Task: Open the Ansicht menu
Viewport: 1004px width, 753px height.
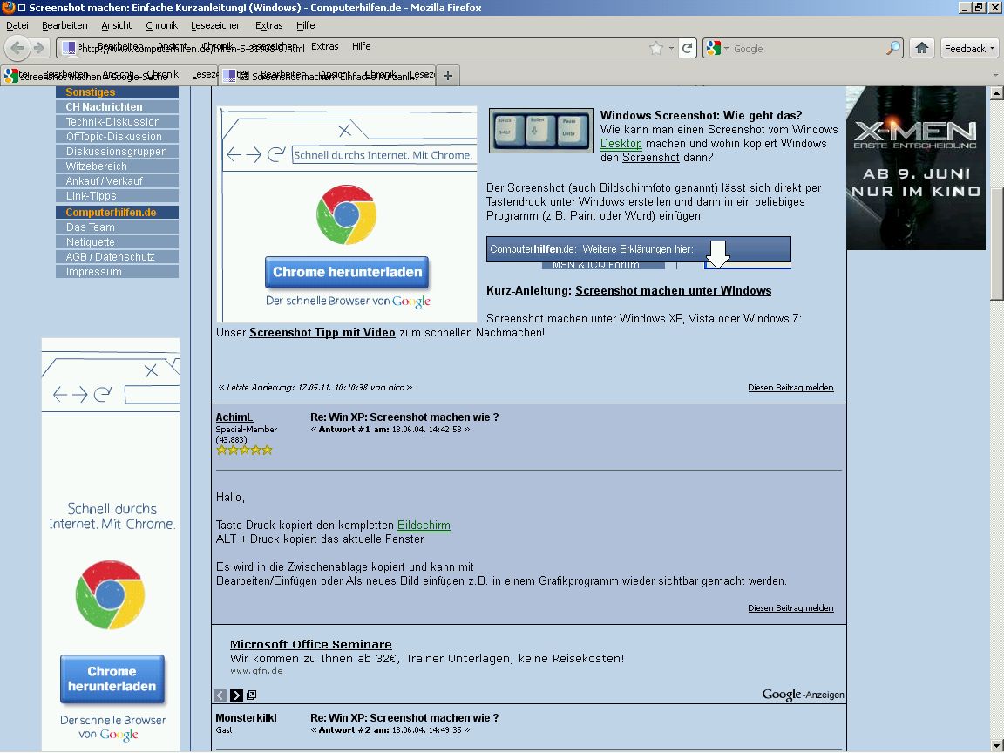Action: [x=117, y=25]
